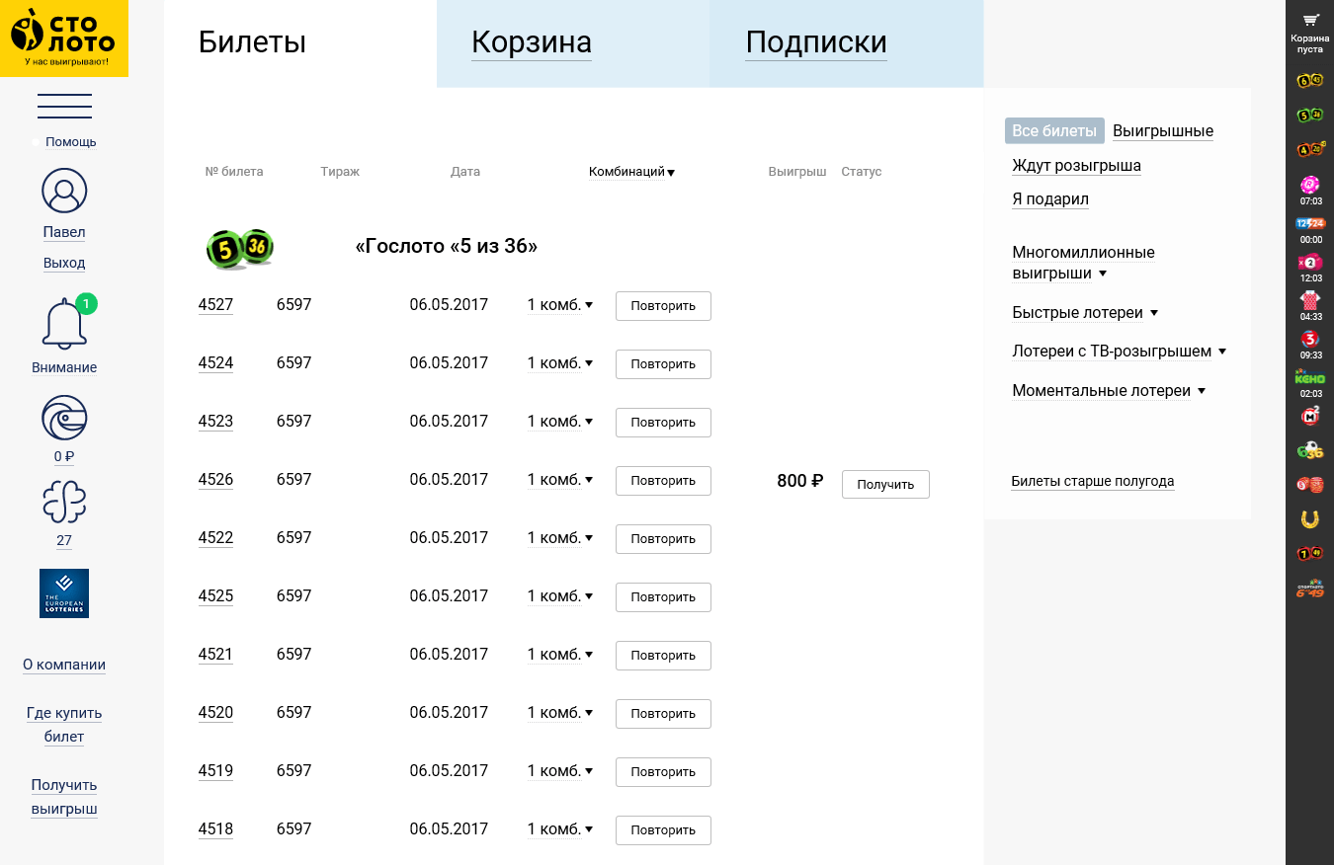Switch to the Подписки tab
This screenshot has width=1334, height=865.
pos(816,42)
